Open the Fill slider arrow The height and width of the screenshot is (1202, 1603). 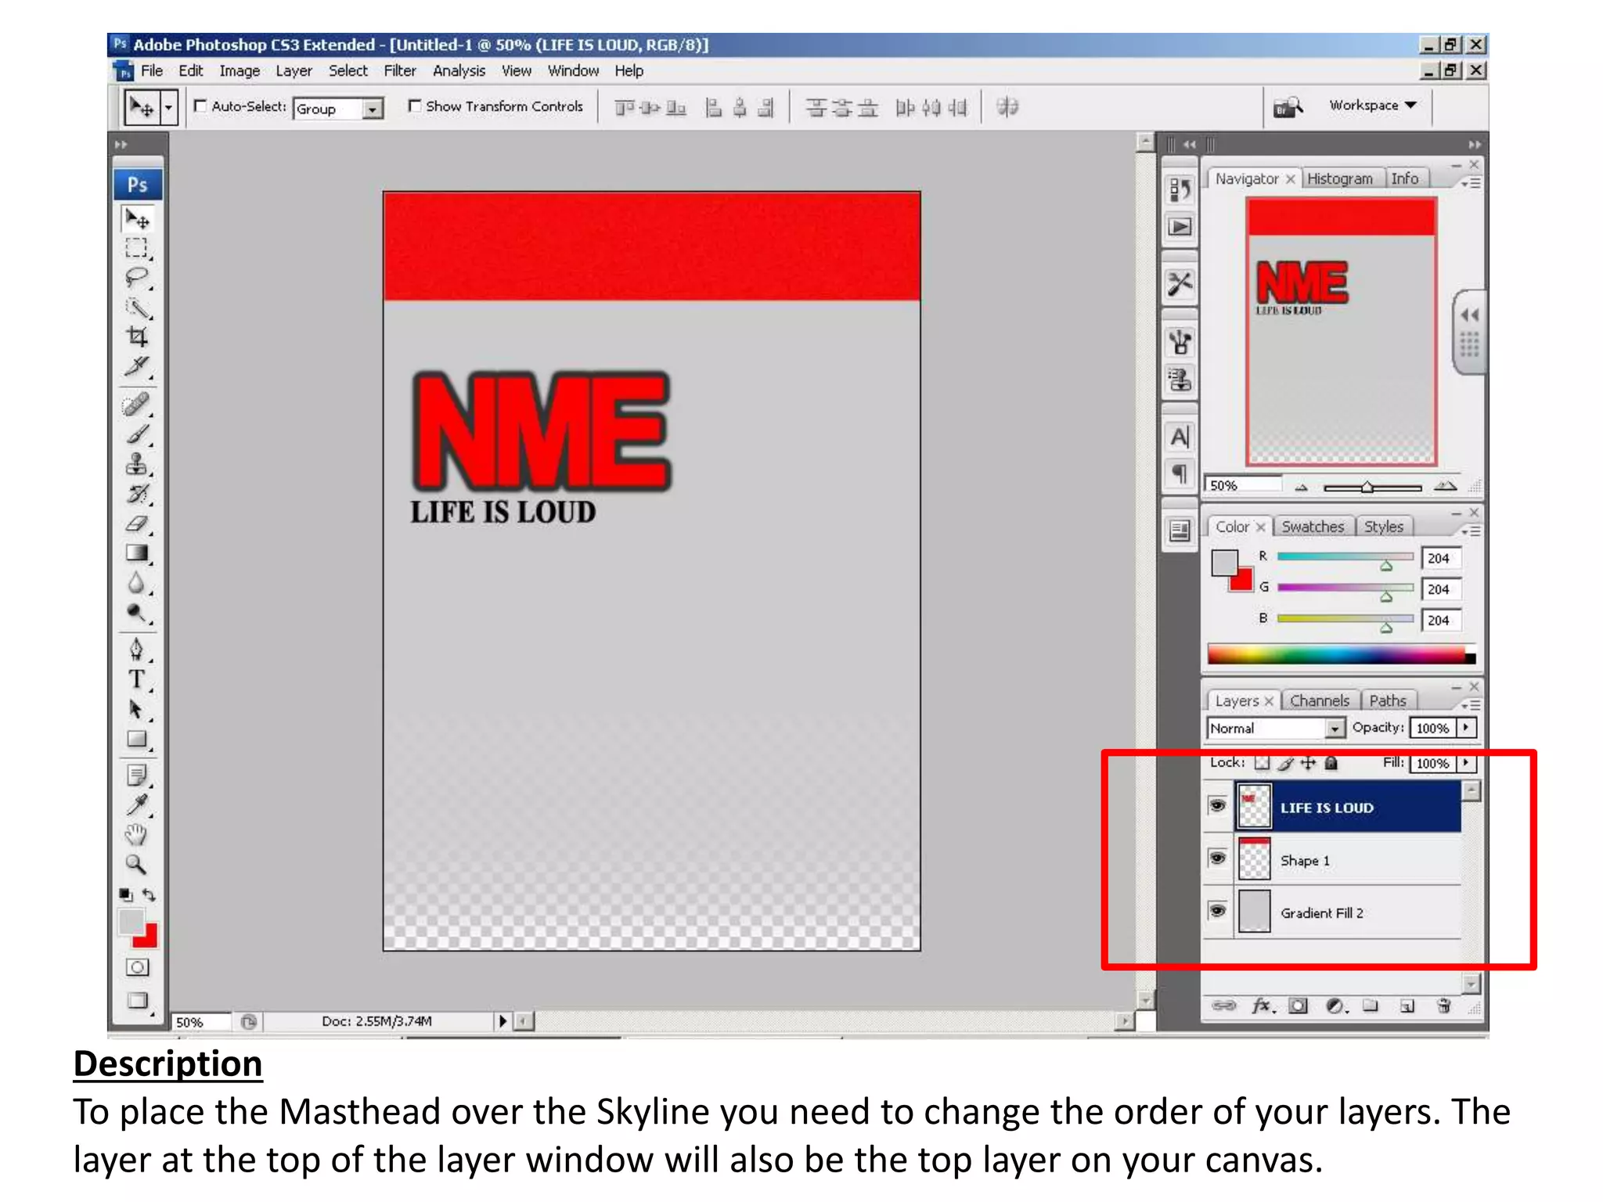coord(1466,763)
